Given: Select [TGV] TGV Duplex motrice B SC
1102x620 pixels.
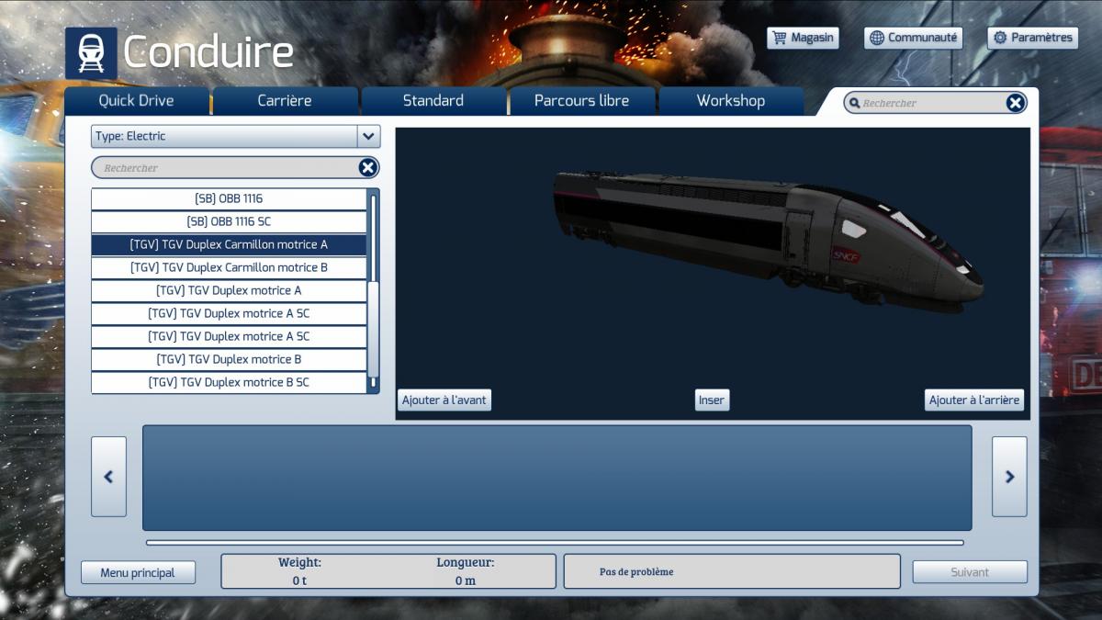Looking at the screenshot, I should pos(229,382).
